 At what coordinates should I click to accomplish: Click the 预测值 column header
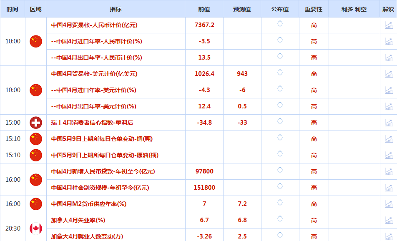[242, 9]
